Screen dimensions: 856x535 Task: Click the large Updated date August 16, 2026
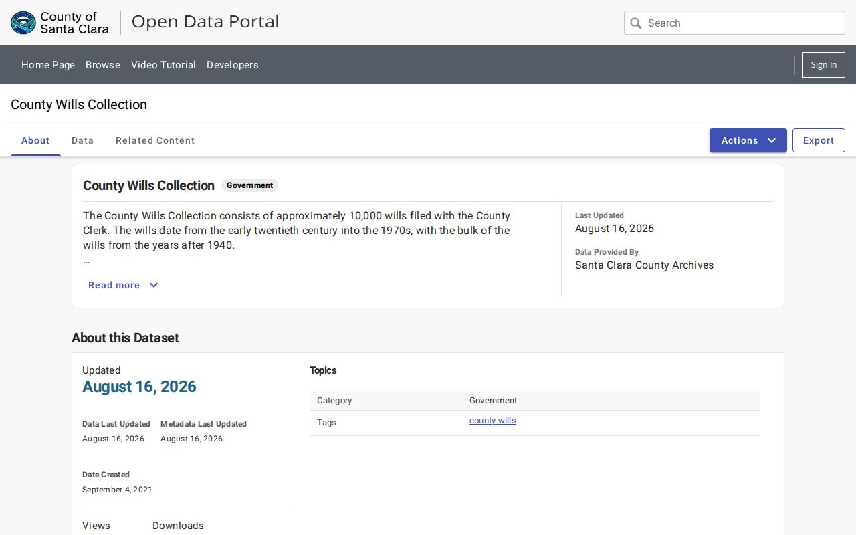pyautogui.click(x=139, y=387)
